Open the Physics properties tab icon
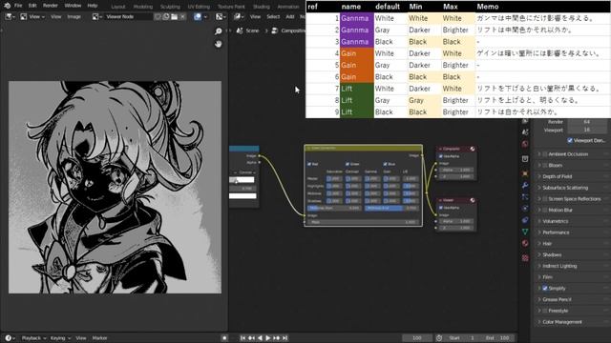This screenshot has width=611, height=343. (x=525, y=208)
